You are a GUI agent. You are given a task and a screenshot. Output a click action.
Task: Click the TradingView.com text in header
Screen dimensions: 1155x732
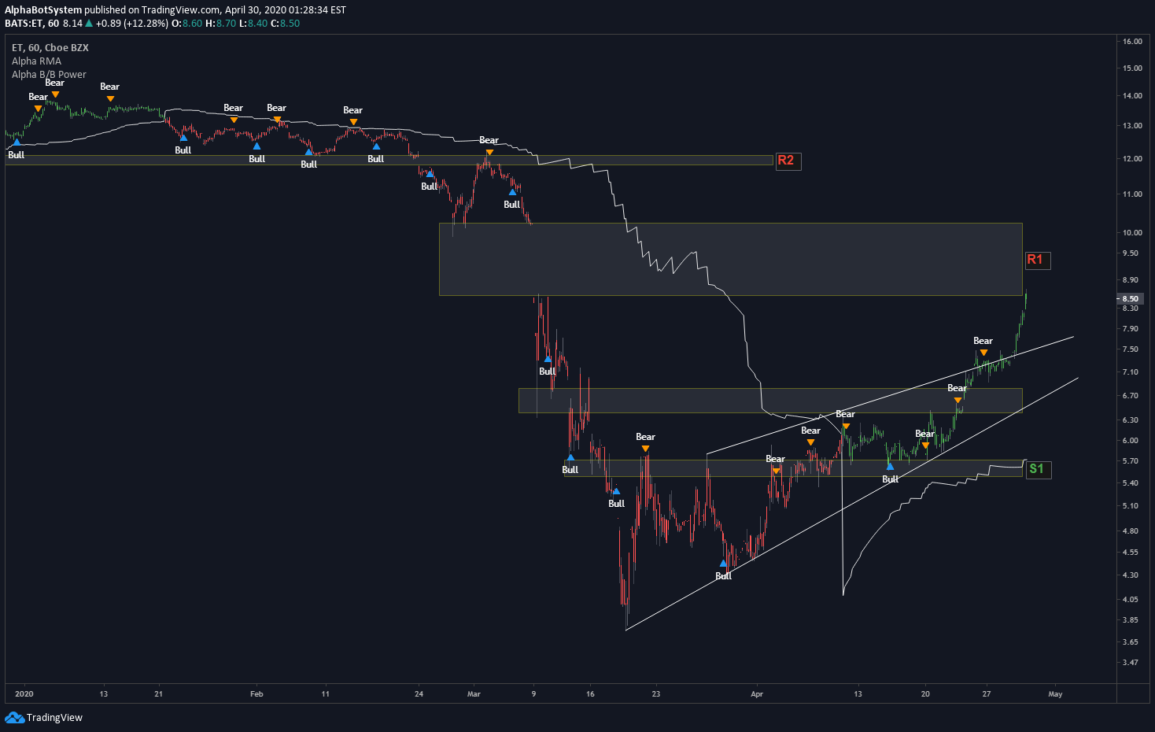(x=181, y=10)
